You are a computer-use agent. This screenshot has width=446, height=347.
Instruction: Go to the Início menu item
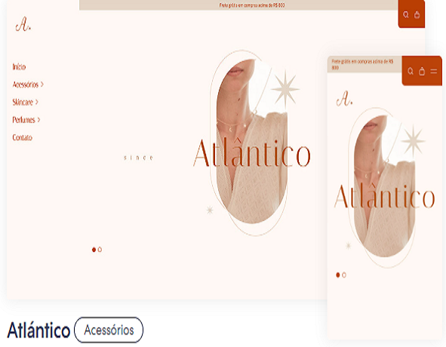coord(19,67)
